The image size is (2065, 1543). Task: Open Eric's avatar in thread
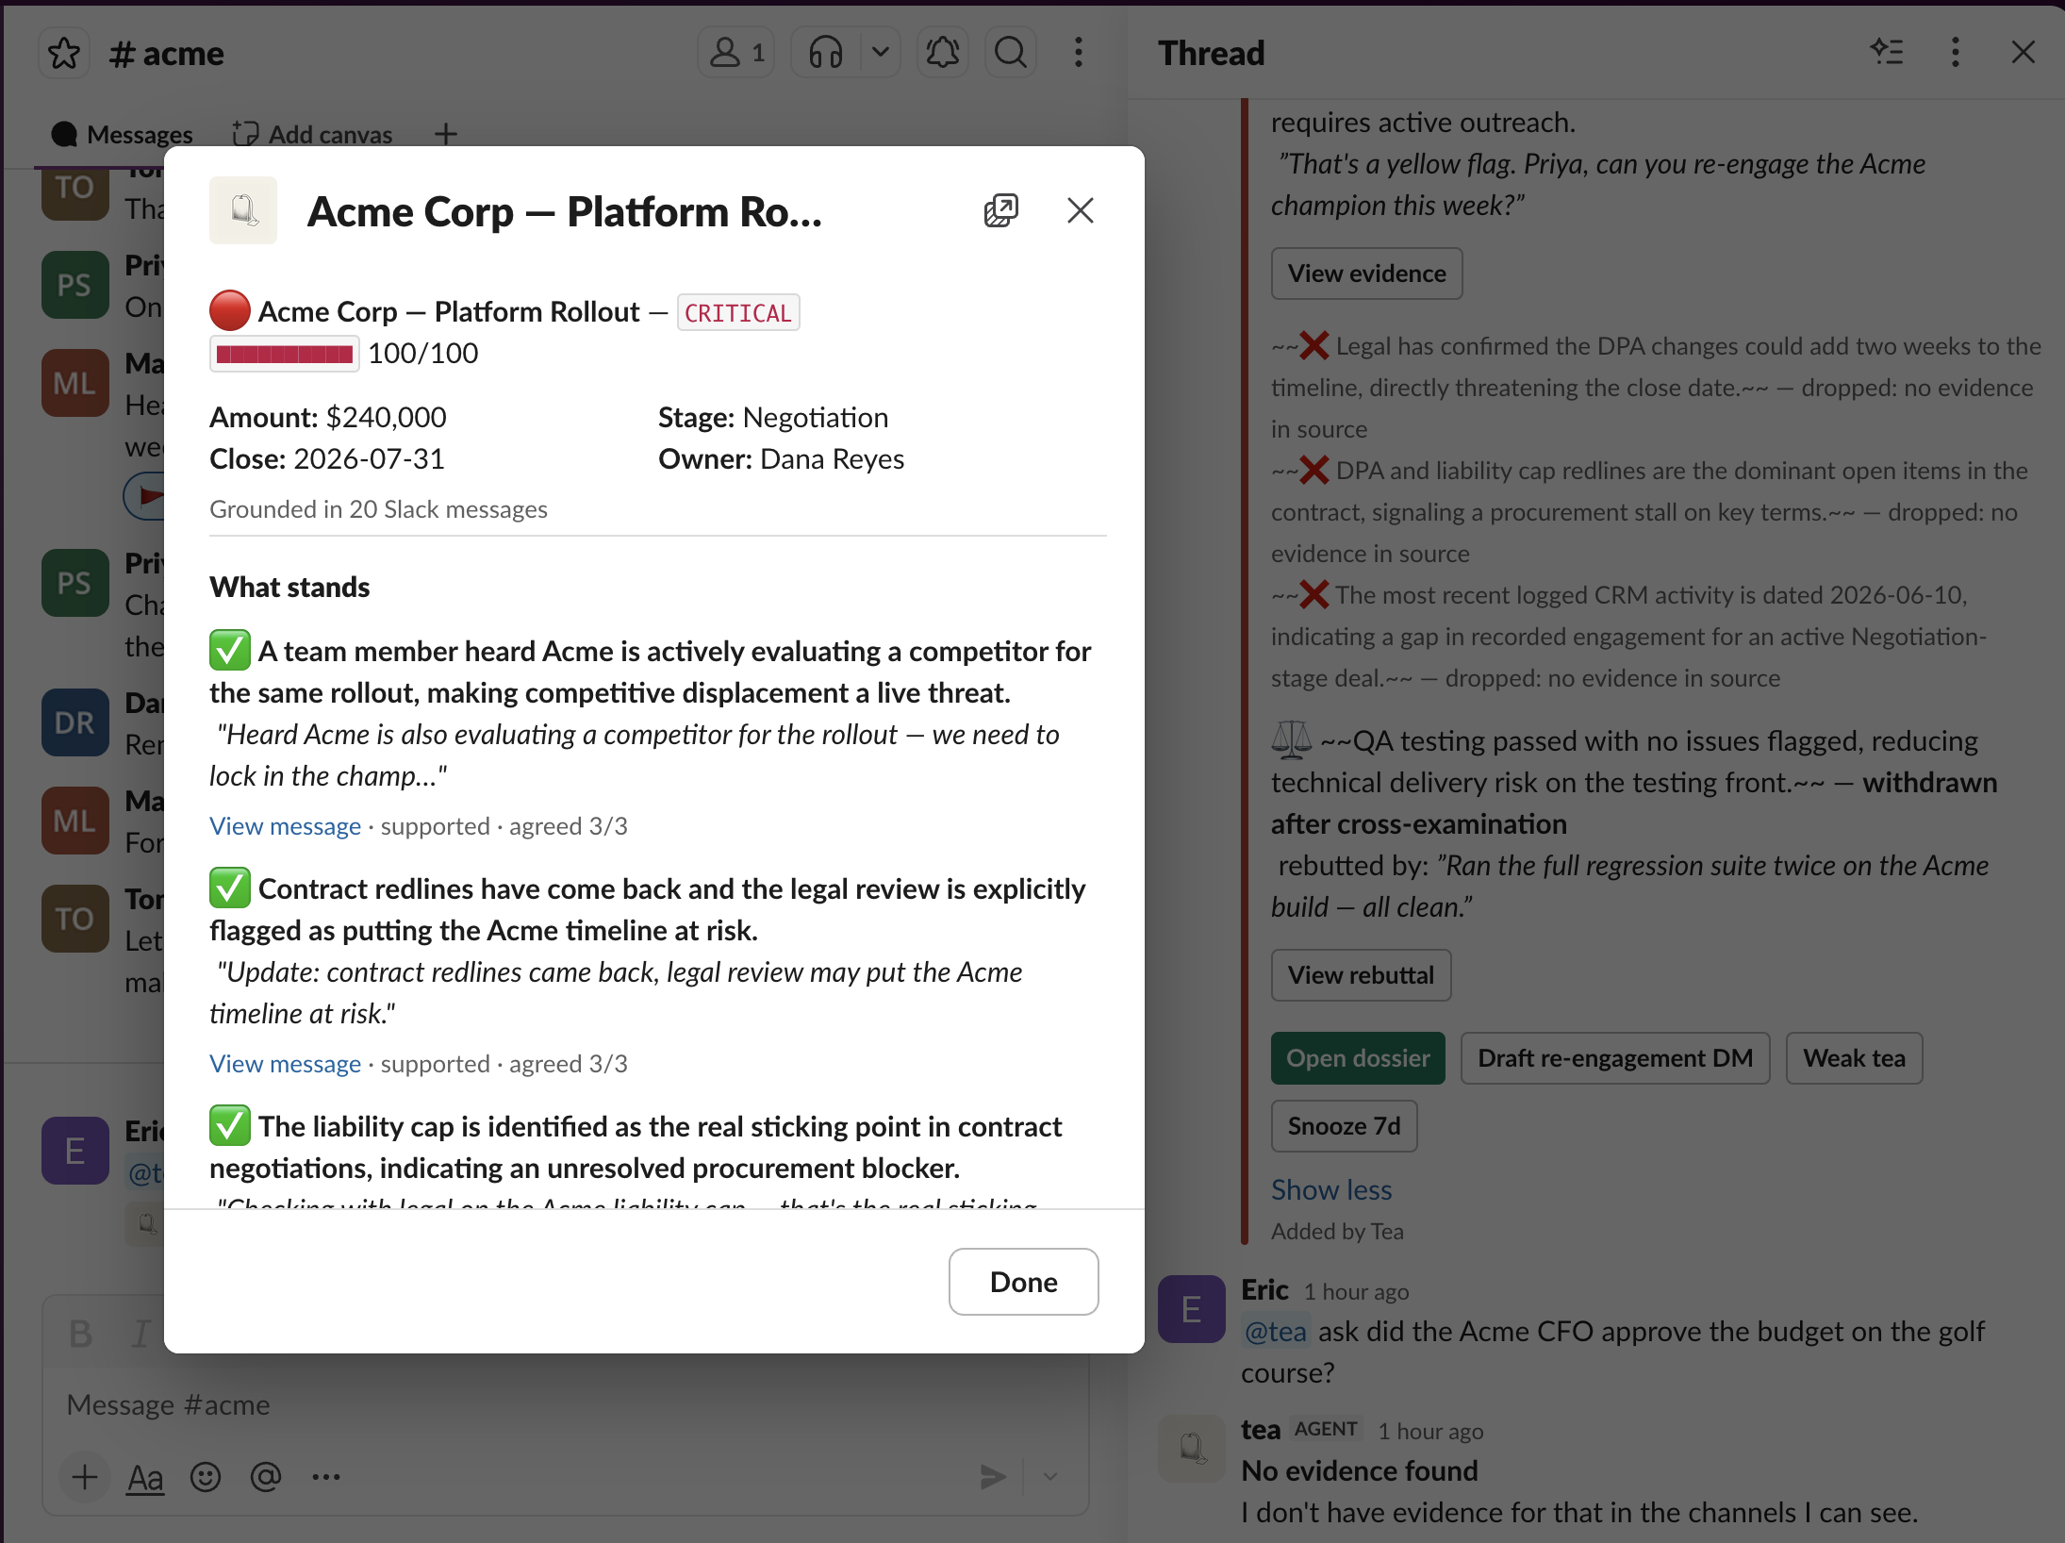tap(1192, 1309)
